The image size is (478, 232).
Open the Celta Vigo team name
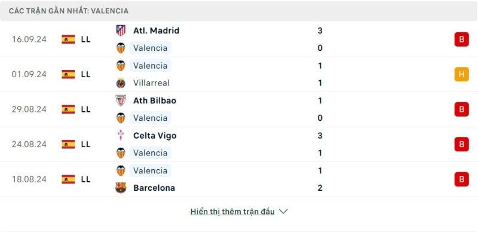155,136
